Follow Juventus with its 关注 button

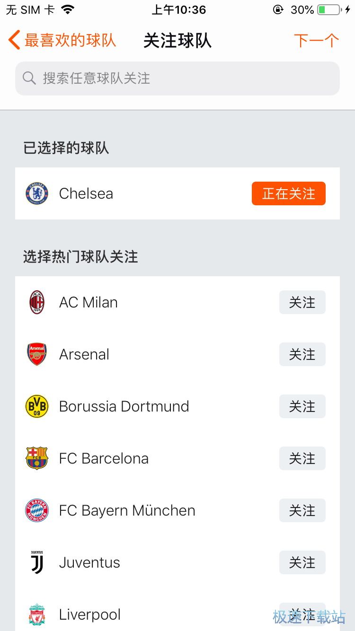[302, 562]
